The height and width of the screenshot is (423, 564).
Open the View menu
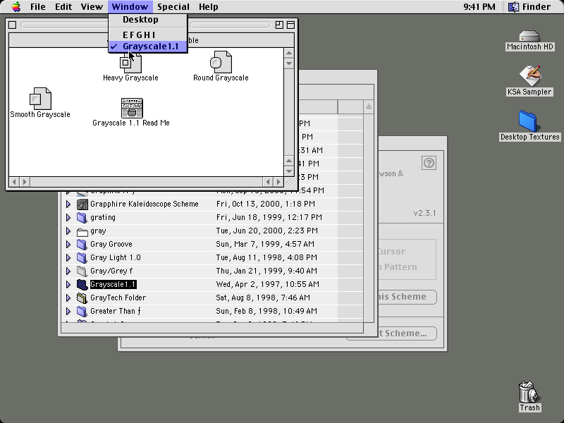92,7
